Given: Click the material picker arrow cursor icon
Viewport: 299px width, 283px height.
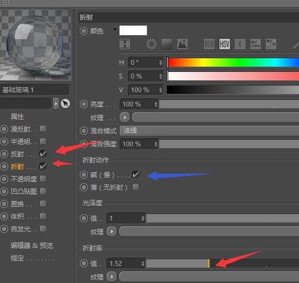Looking at the screenshot, I should [x=65, y=103].
